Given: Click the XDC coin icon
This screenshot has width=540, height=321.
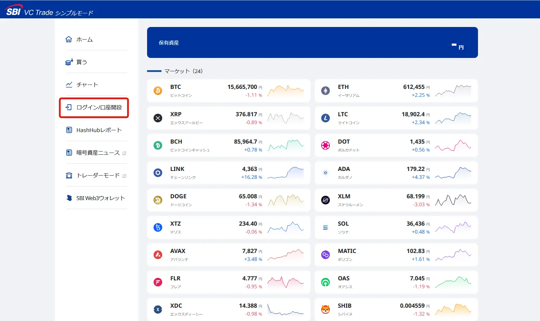Looking at the screenshot, I should tap(158, 309).
